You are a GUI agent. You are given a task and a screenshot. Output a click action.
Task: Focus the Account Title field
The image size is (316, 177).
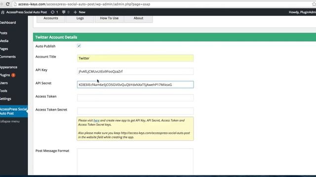pos(135,58)
